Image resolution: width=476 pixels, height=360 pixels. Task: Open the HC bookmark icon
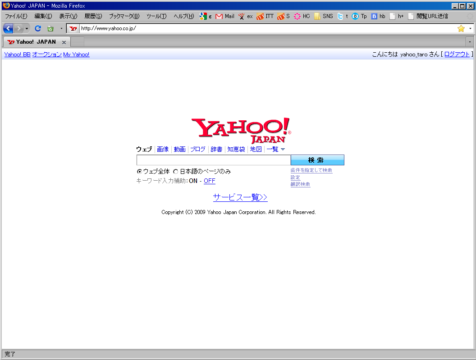point(302,16)
